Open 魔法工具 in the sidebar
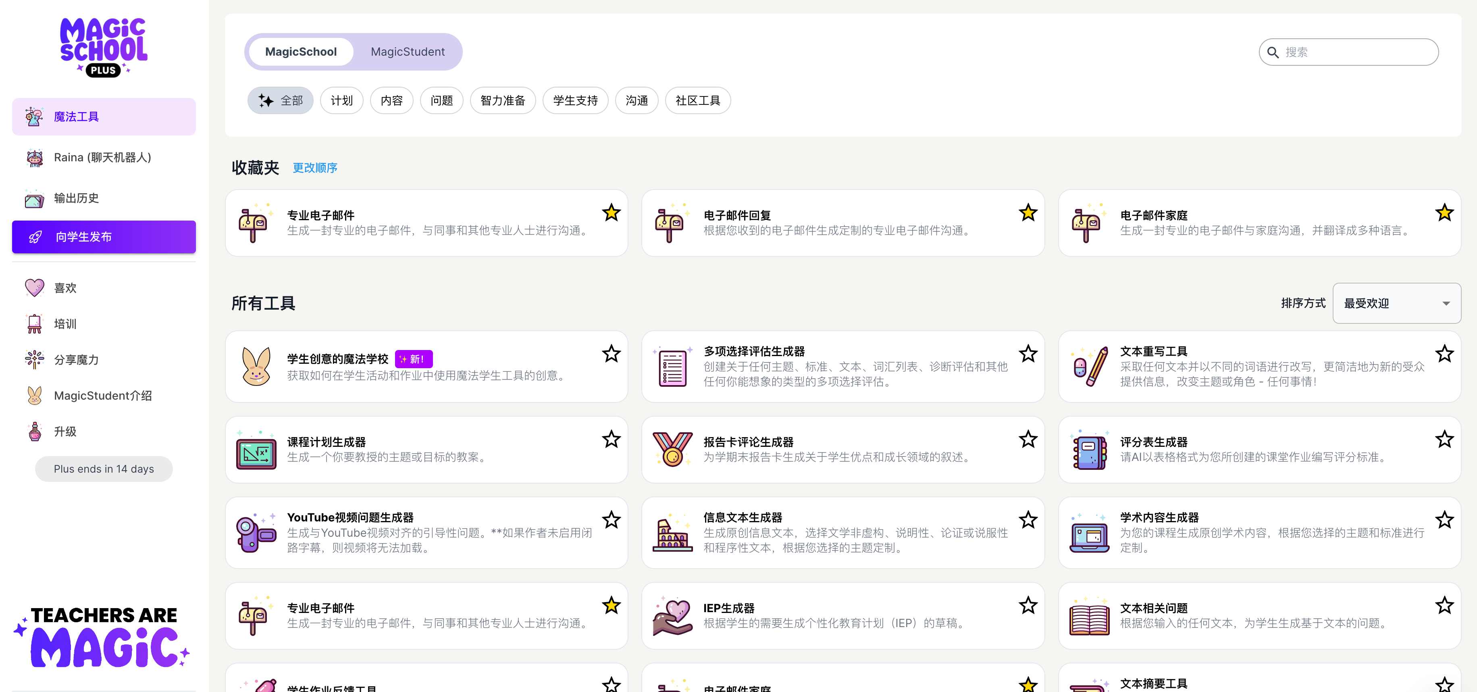 click(x=104, y=117)
